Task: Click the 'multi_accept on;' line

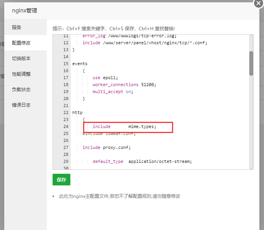Action: tap(113, 92)
